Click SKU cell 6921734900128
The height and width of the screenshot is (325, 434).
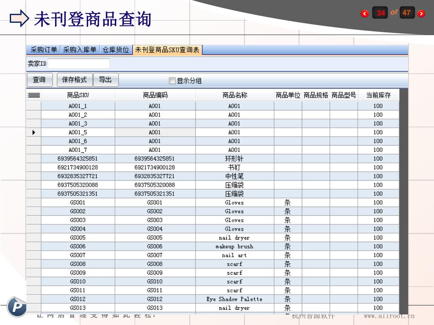(x=78, y=168)
